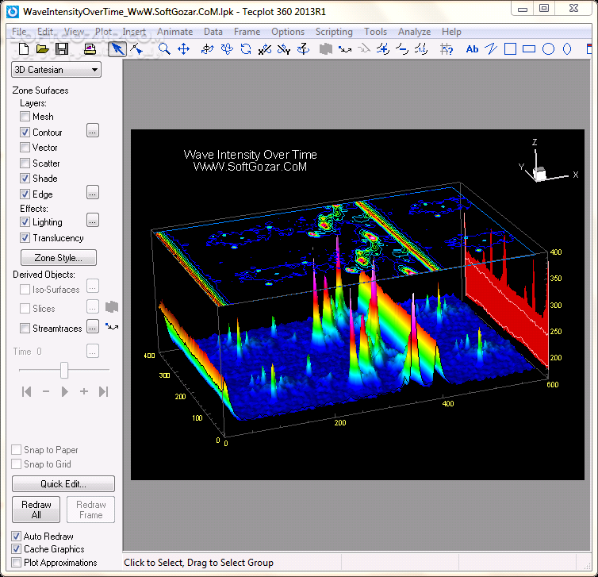
Task: Select the rotate about X axis tool
Action: pos(264,49)
